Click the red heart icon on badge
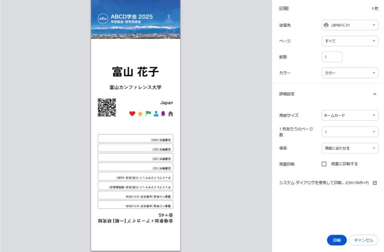384x252 pixels. (x=132, y=114)
